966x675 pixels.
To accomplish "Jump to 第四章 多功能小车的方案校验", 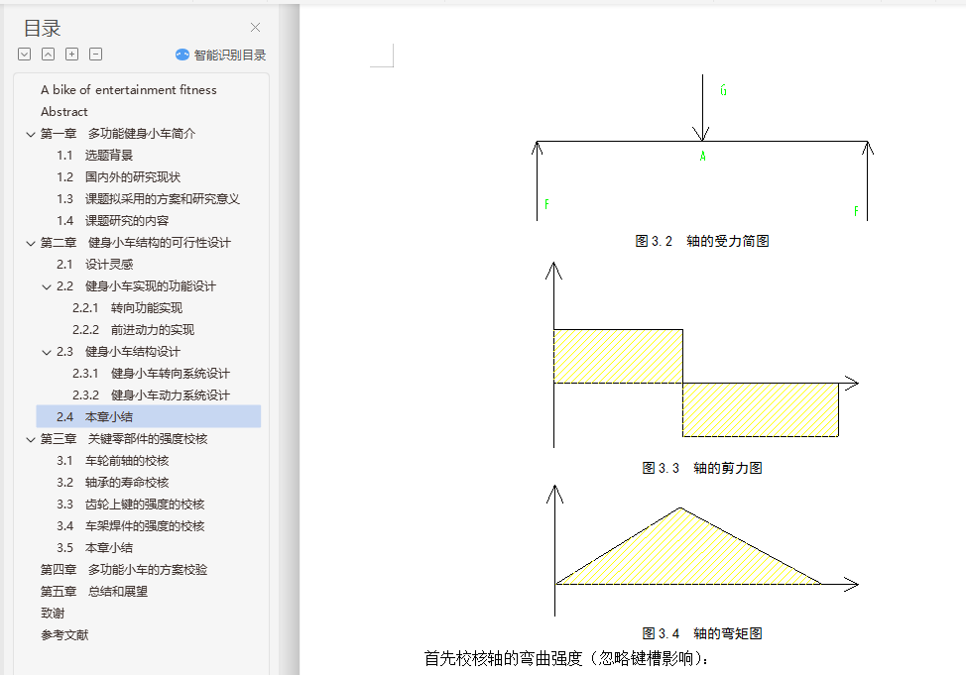I will point(124,570).
